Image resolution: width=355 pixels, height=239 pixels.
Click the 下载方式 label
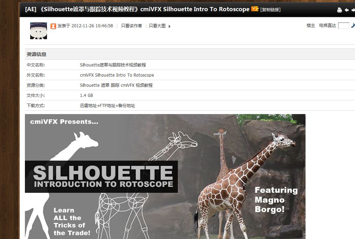click(x=36, y=106)
